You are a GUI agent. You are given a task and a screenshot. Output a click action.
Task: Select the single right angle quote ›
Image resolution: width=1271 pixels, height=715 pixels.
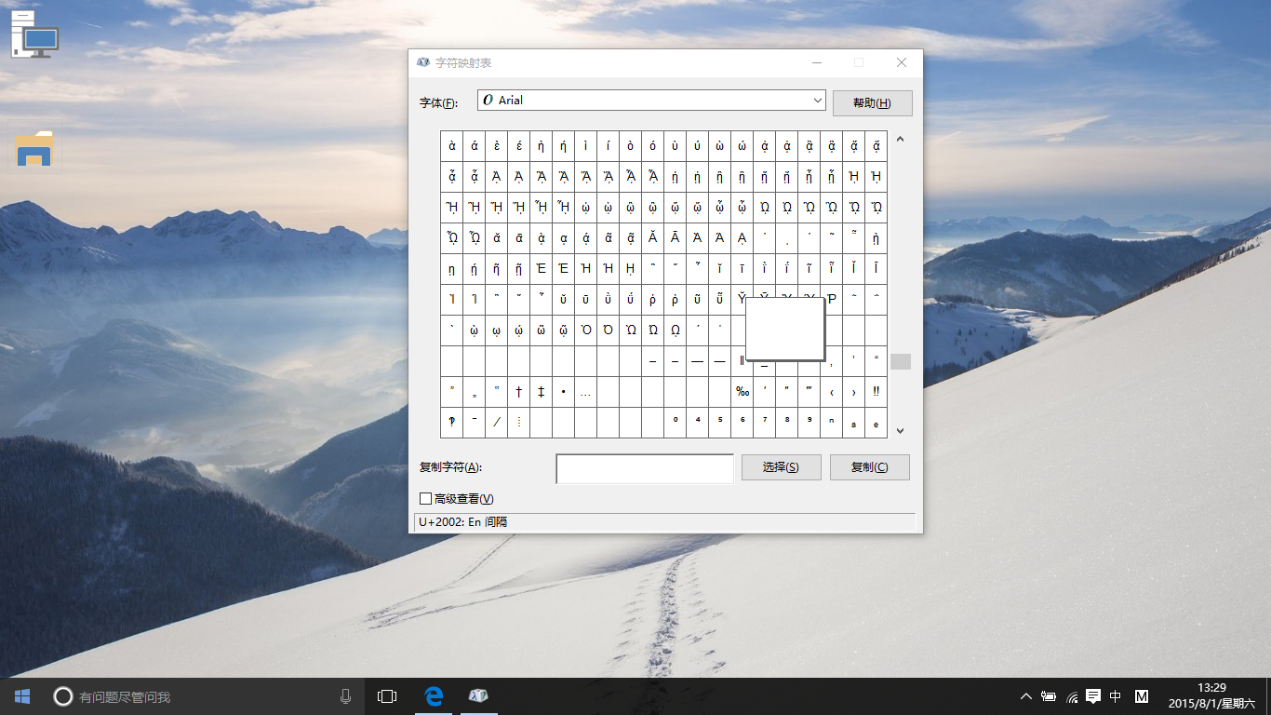coord(854,392)
